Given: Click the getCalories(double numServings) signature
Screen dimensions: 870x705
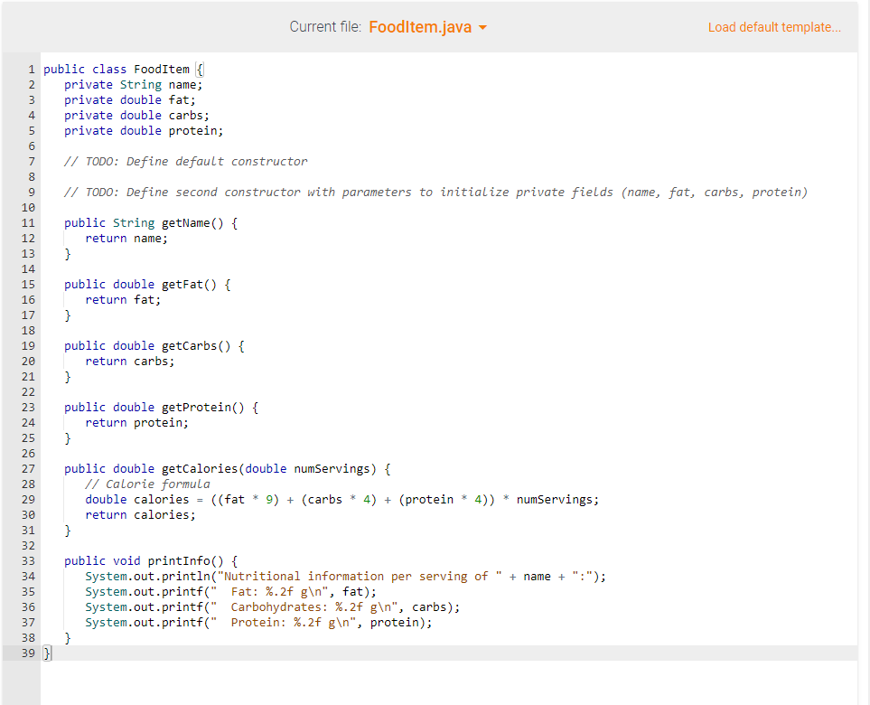Looking at the screenshot, I should (228, 469).
